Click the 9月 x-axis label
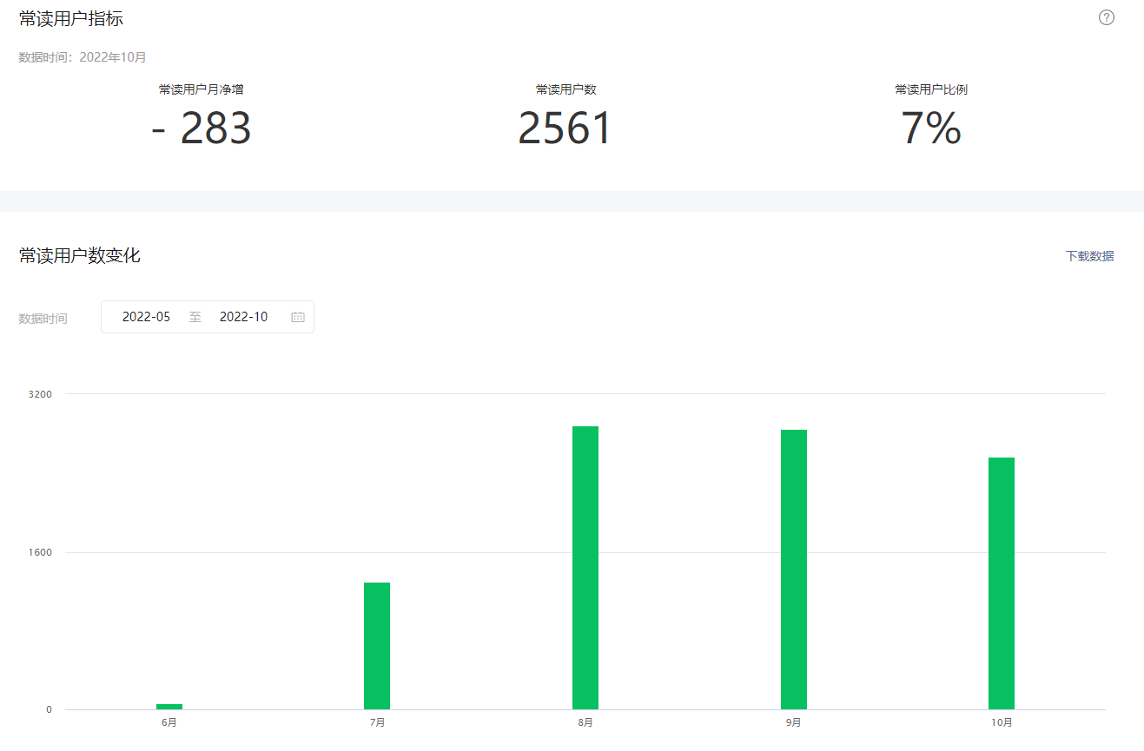The width and height of the screenshot is (1144, 751). pyautogui.click(x=794, y=722)
